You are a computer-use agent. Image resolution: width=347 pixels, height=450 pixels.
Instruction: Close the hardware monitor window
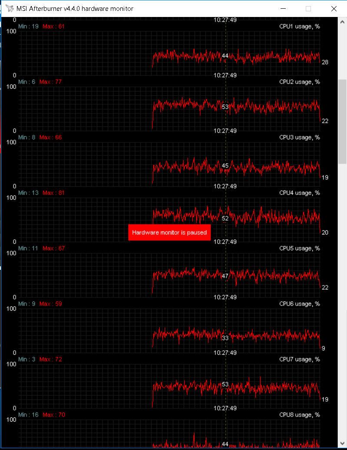click(334, 9)
